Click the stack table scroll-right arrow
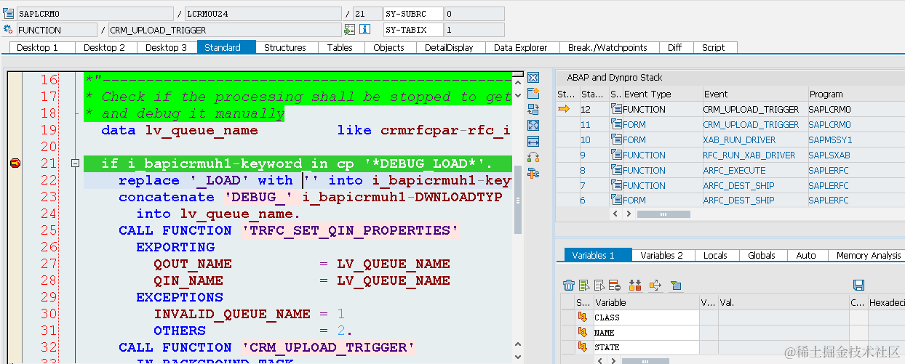 [x=630, y=214]
